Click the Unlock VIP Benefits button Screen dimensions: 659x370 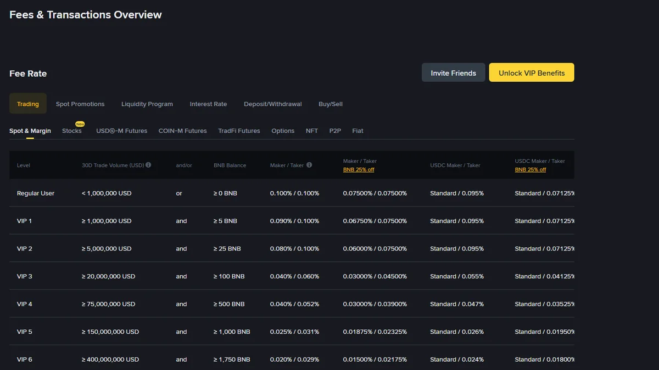coord(532,73)
